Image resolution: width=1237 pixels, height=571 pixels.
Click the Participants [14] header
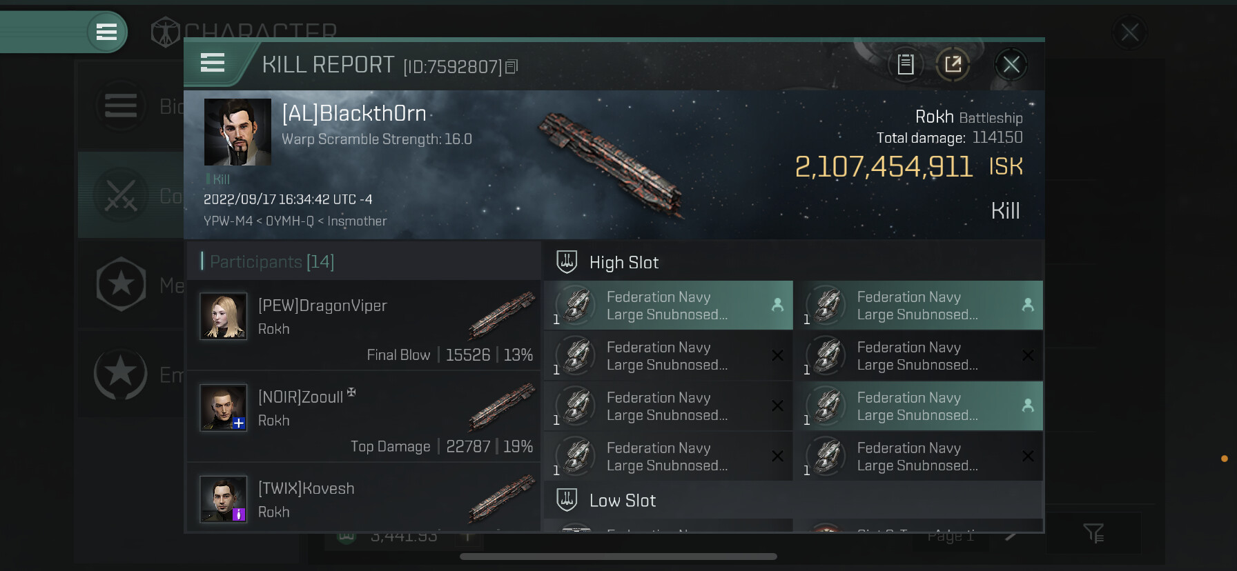pyautogui.click(x=272, y=262)
